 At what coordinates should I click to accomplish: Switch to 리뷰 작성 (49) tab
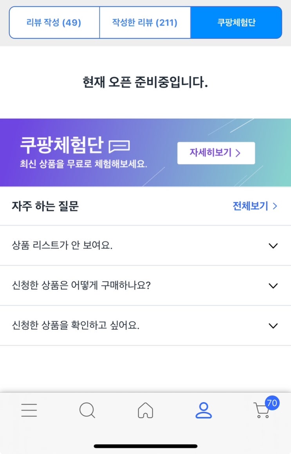click(x=54, y=22)
